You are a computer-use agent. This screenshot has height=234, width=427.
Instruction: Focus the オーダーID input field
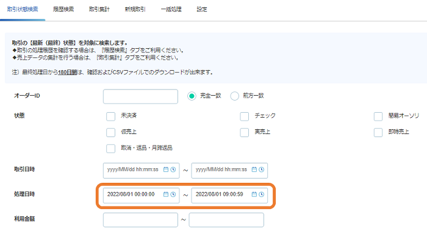tap(140, 96)
